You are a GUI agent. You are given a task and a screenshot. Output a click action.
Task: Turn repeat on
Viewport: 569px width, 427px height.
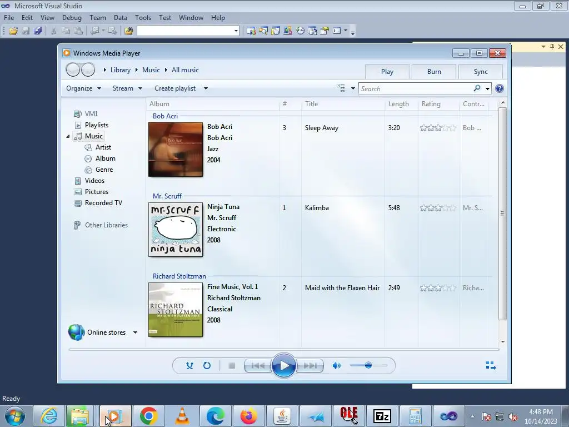[207, 366]
